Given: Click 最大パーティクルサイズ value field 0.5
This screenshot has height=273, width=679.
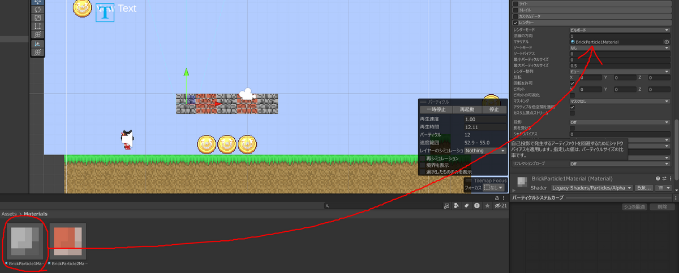Looking at the screenshot, I should [x=620, y=65].
